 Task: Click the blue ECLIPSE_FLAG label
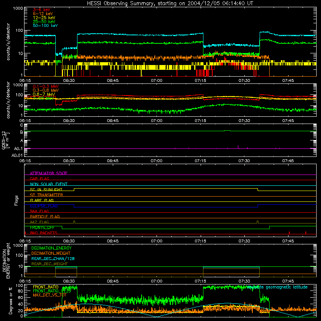point(44,206)
